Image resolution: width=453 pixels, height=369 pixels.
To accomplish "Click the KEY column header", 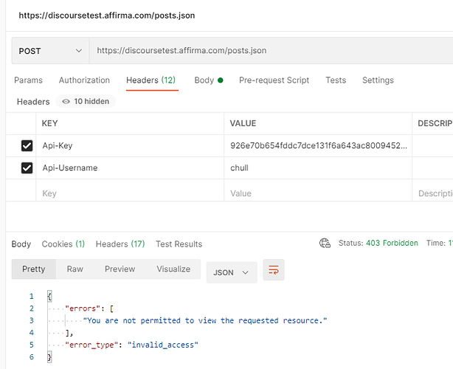I will pyautogui.click(x=49, y=123).
